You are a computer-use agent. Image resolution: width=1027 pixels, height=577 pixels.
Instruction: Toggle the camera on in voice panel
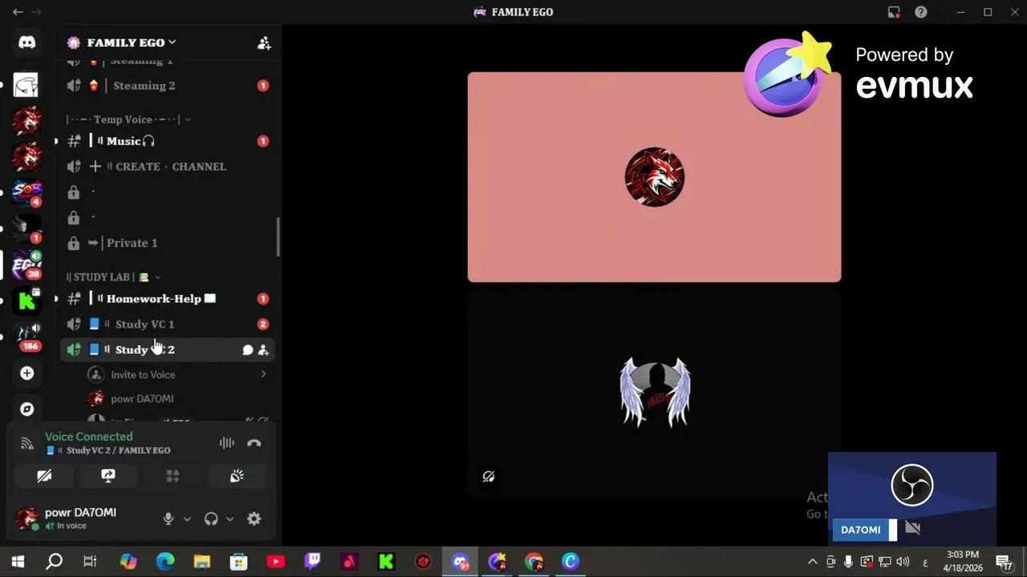(x=44, y=476)
